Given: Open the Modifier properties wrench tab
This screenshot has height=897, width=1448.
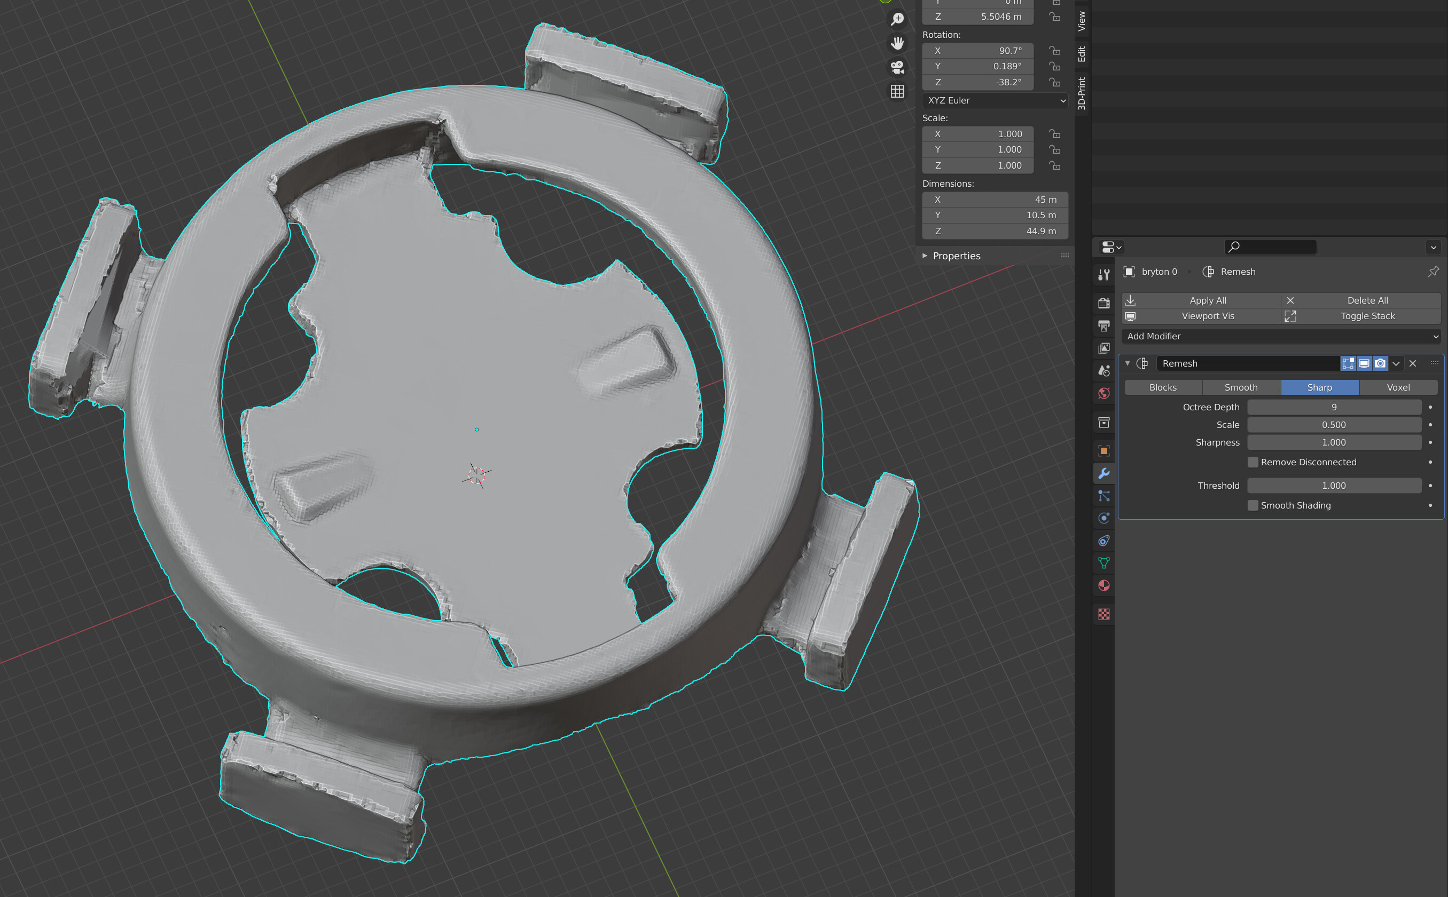Looking at the screenshot, I should tap(1103, 473).
